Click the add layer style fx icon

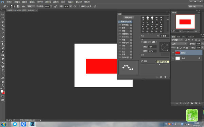point(181,103)
